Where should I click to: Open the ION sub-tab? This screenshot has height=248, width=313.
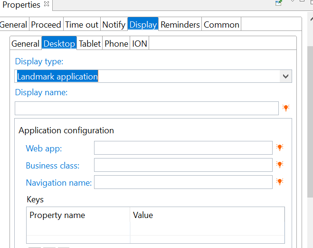140,43
